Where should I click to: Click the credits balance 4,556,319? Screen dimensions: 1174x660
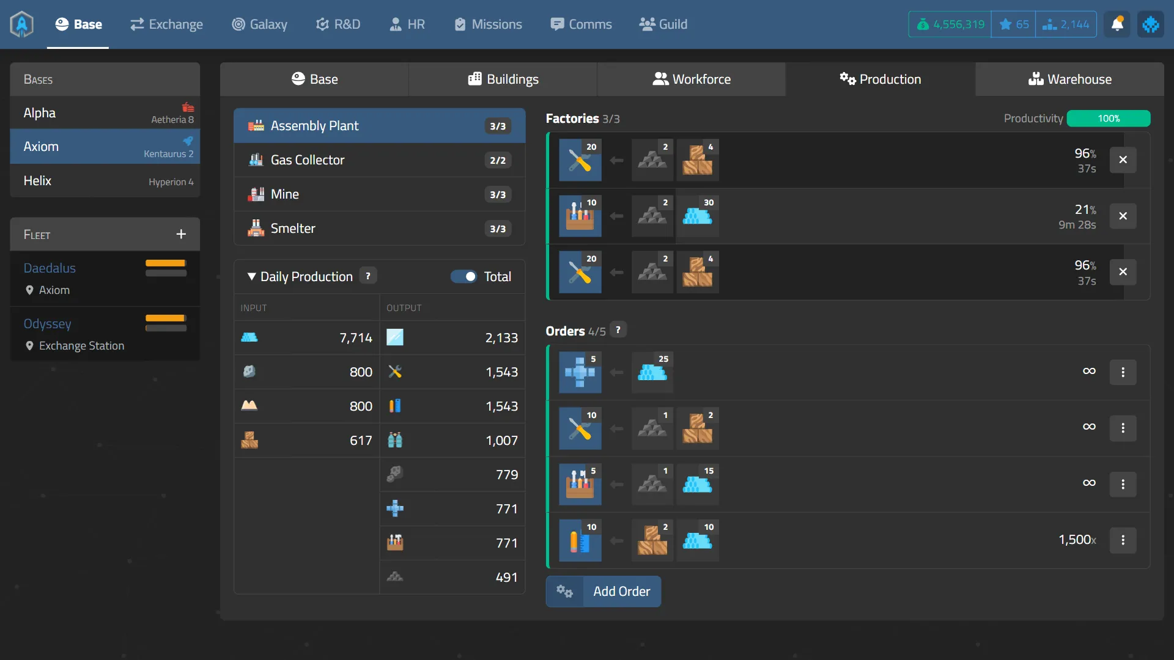point(950,24)
